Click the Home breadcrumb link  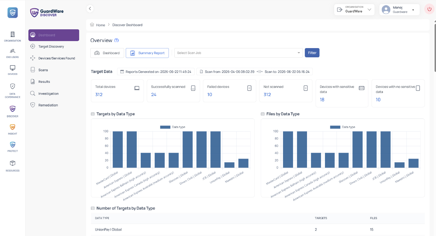(101, 25)
